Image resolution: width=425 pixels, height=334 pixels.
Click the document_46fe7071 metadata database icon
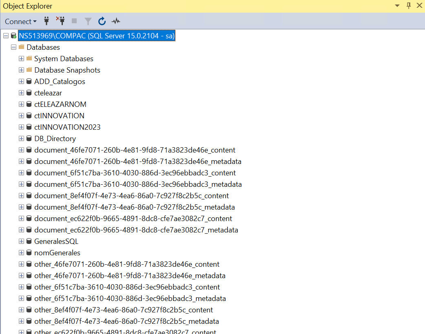pyautogui.click(x=29, y=161)
